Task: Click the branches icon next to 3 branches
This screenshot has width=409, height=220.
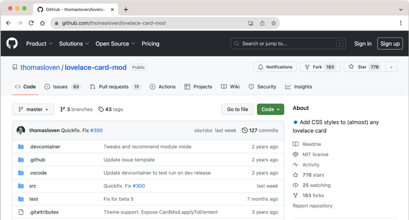Action: coord(62,110)
